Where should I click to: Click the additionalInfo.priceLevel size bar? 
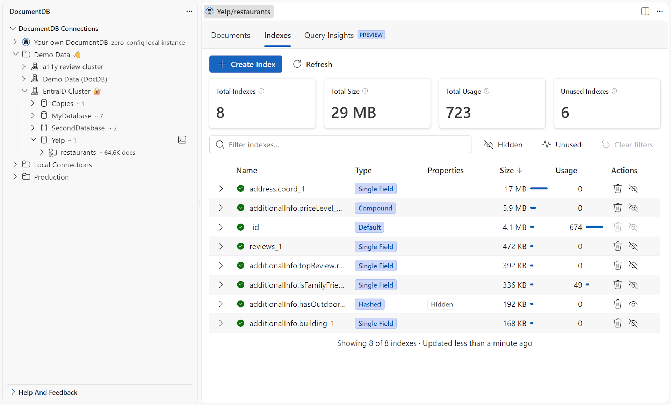(533, 208)
